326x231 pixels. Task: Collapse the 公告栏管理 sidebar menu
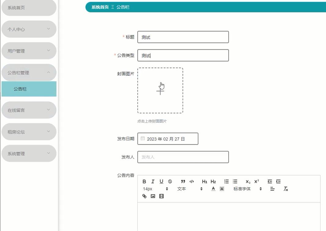click(x=29, y=73)
